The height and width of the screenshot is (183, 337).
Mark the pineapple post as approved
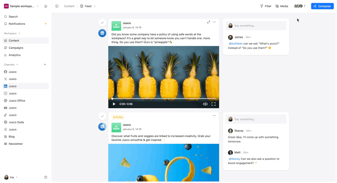[102, 23]
